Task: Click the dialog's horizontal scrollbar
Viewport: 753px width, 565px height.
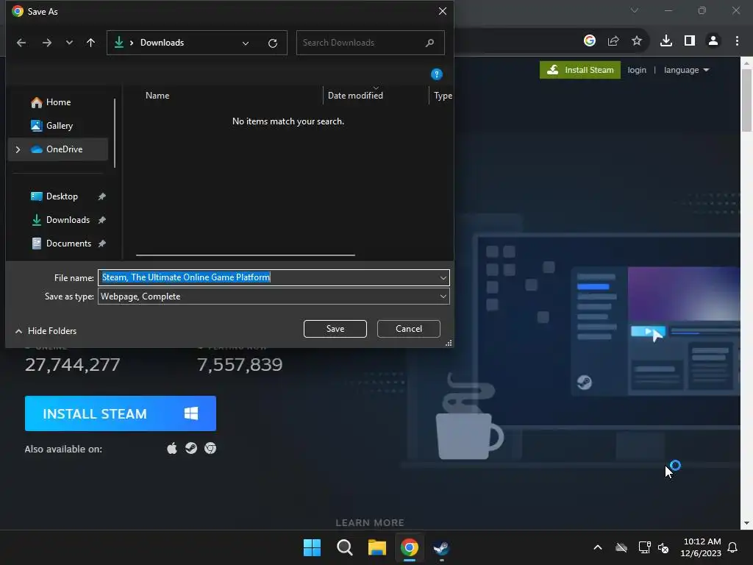Action: pyautogui.click(x=246, y=255)
